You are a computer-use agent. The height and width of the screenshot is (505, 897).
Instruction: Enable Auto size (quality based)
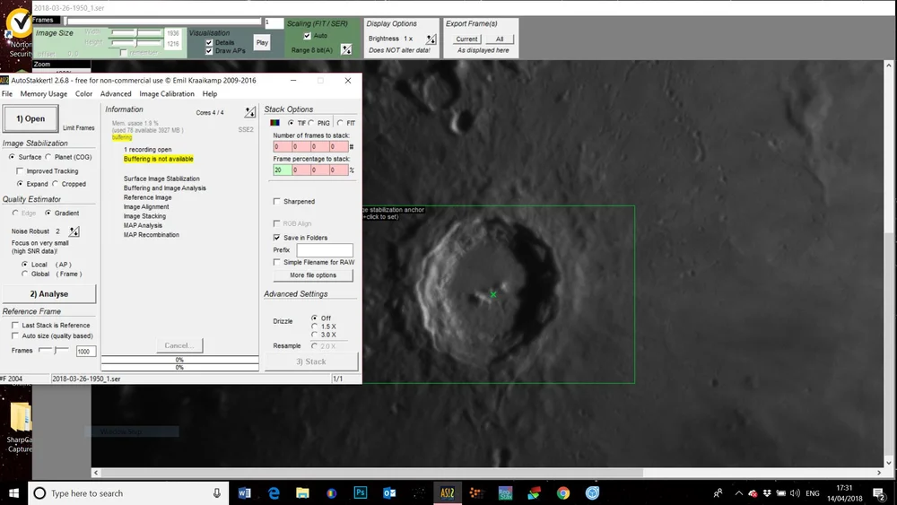[x=15, y=335]
